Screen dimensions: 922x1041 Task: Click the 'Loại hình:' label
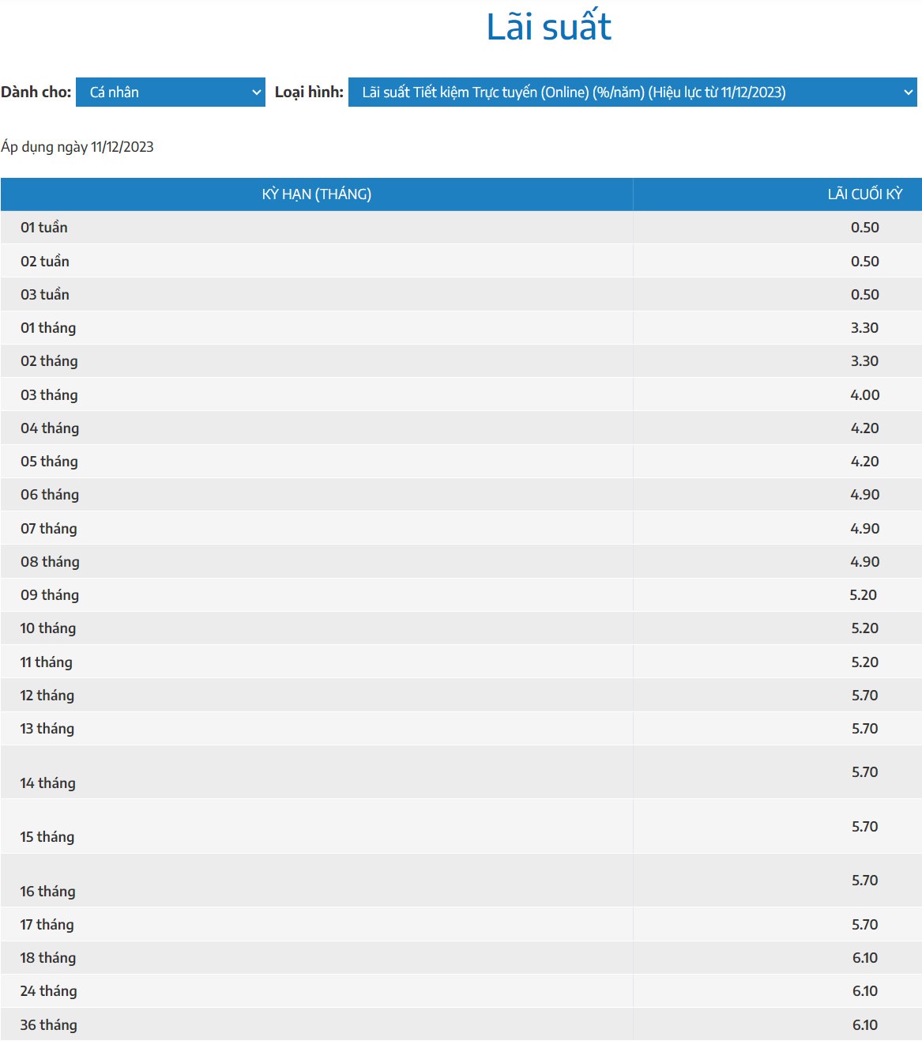[x=309, y=92]
